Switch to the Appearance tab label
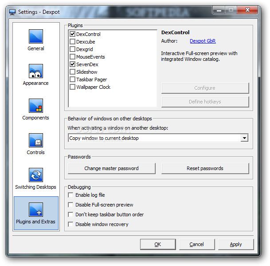The image size is (270, 266). [35, 83]
